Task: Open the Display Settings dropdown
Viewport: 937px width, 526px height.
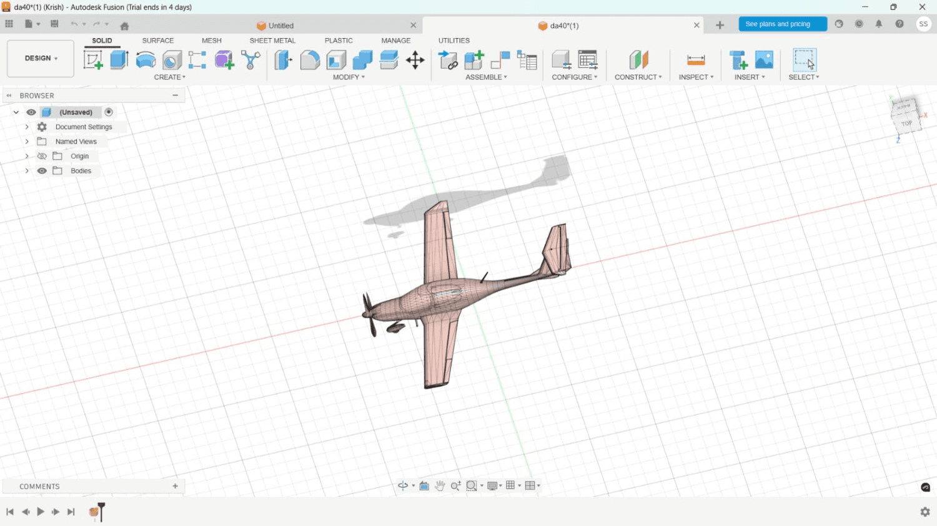Action: 493,485
